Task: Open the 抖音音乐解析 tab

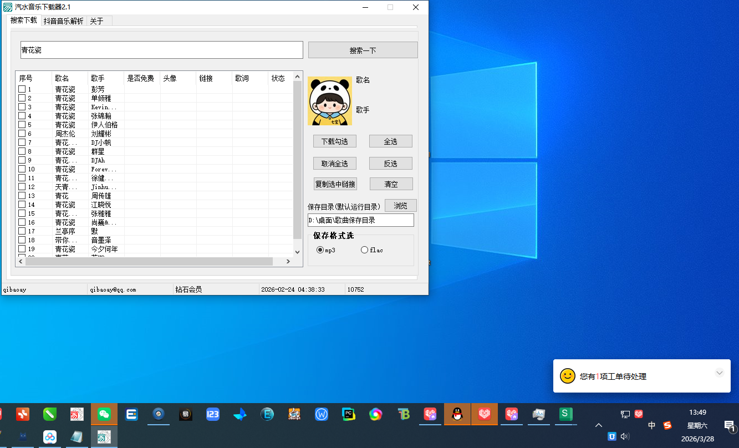Action: tap(63, 21)
